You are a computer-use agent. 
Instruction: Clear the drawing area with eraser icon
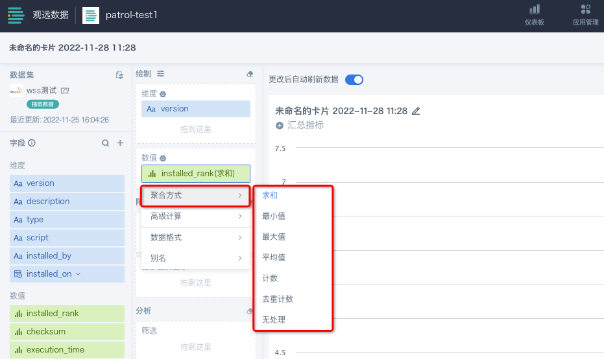[250, 74]
